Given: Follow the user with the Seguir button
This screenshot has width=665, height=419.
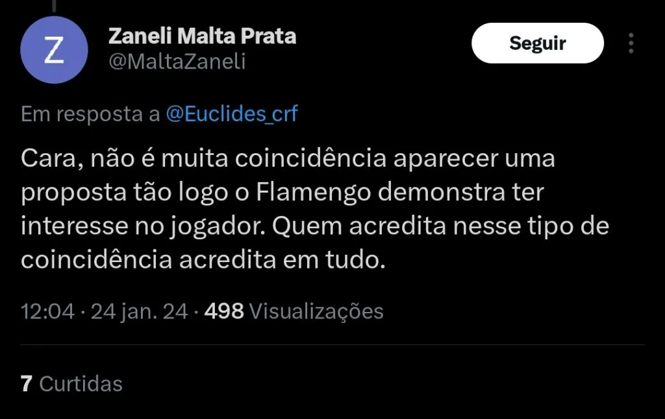Looking at the screenshot, I should [x=537, y=43].
